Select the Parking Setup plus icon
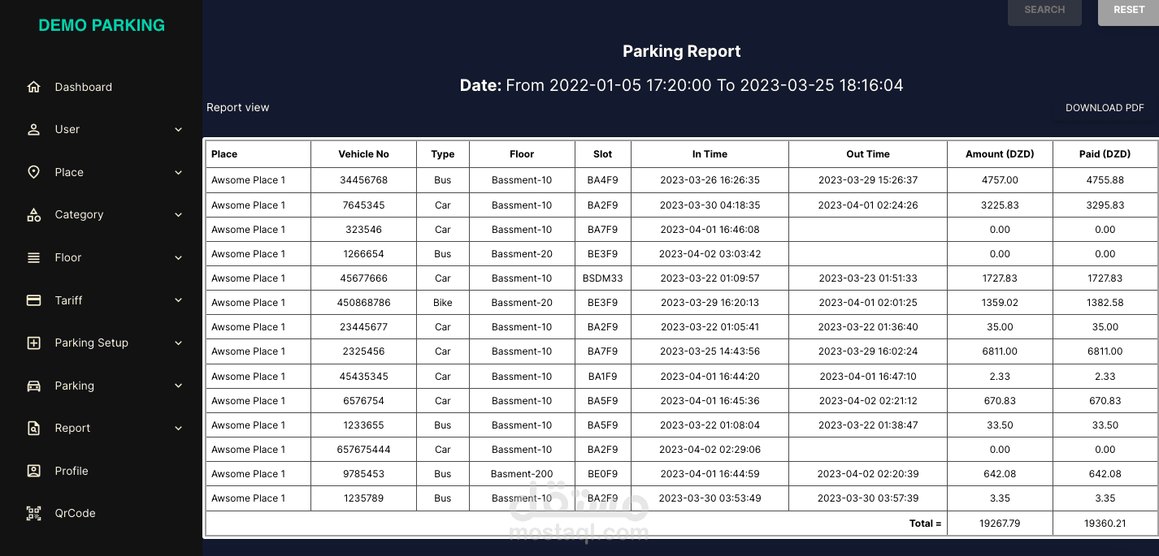Screen dimensions: 1159x556 [x=33, y=343]
